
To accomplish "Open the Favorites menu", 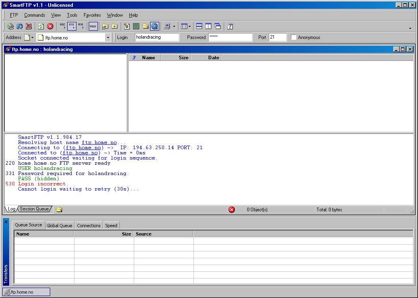I will coord(92,15).
